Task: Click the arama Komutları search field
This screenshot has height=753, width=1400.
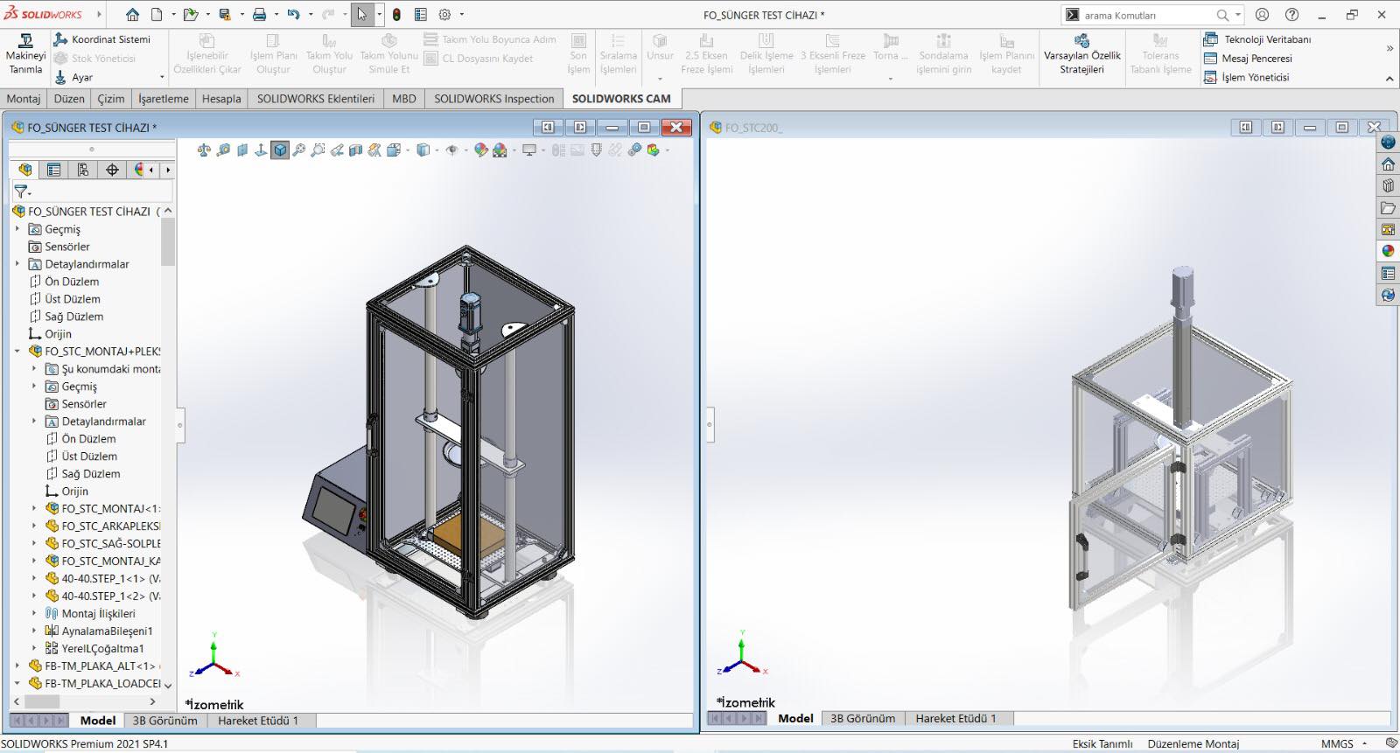Action: tap(1146, 15)
